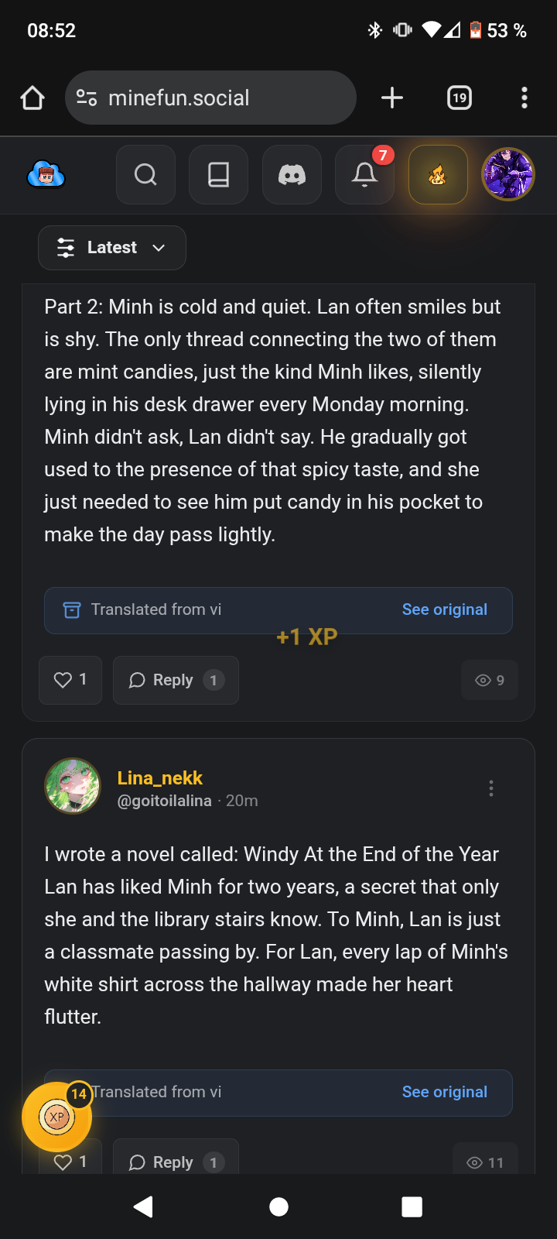This screenshot has width=557, height=1239.
Task: Tap the minefun.social address bar
Action: coord(210,98)
